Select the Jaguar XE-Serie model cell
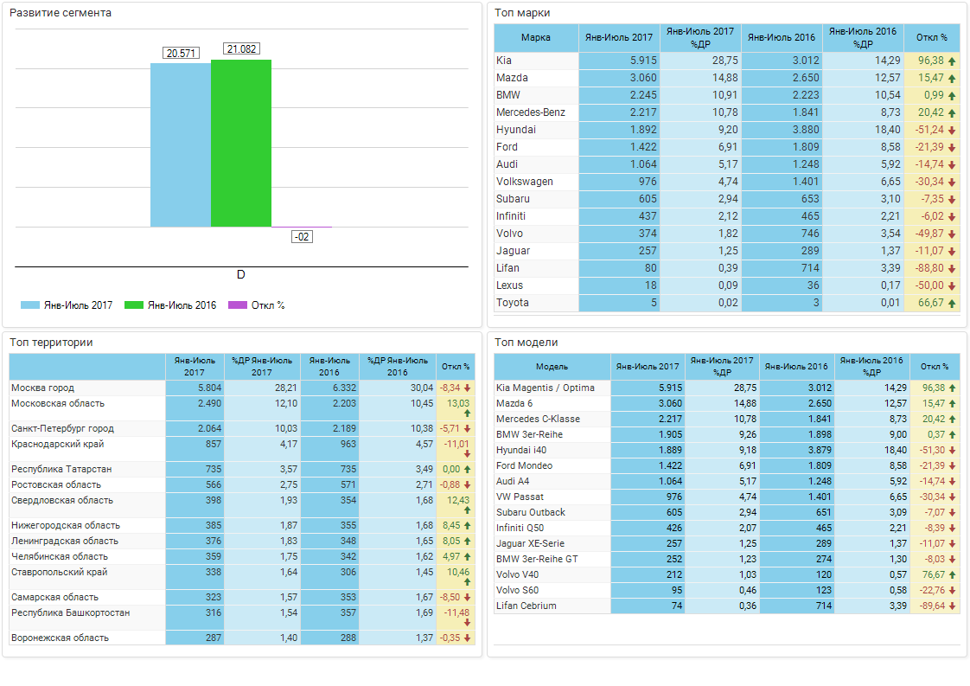The height and width of the screenshot is (686, 970). click(552, 543)
